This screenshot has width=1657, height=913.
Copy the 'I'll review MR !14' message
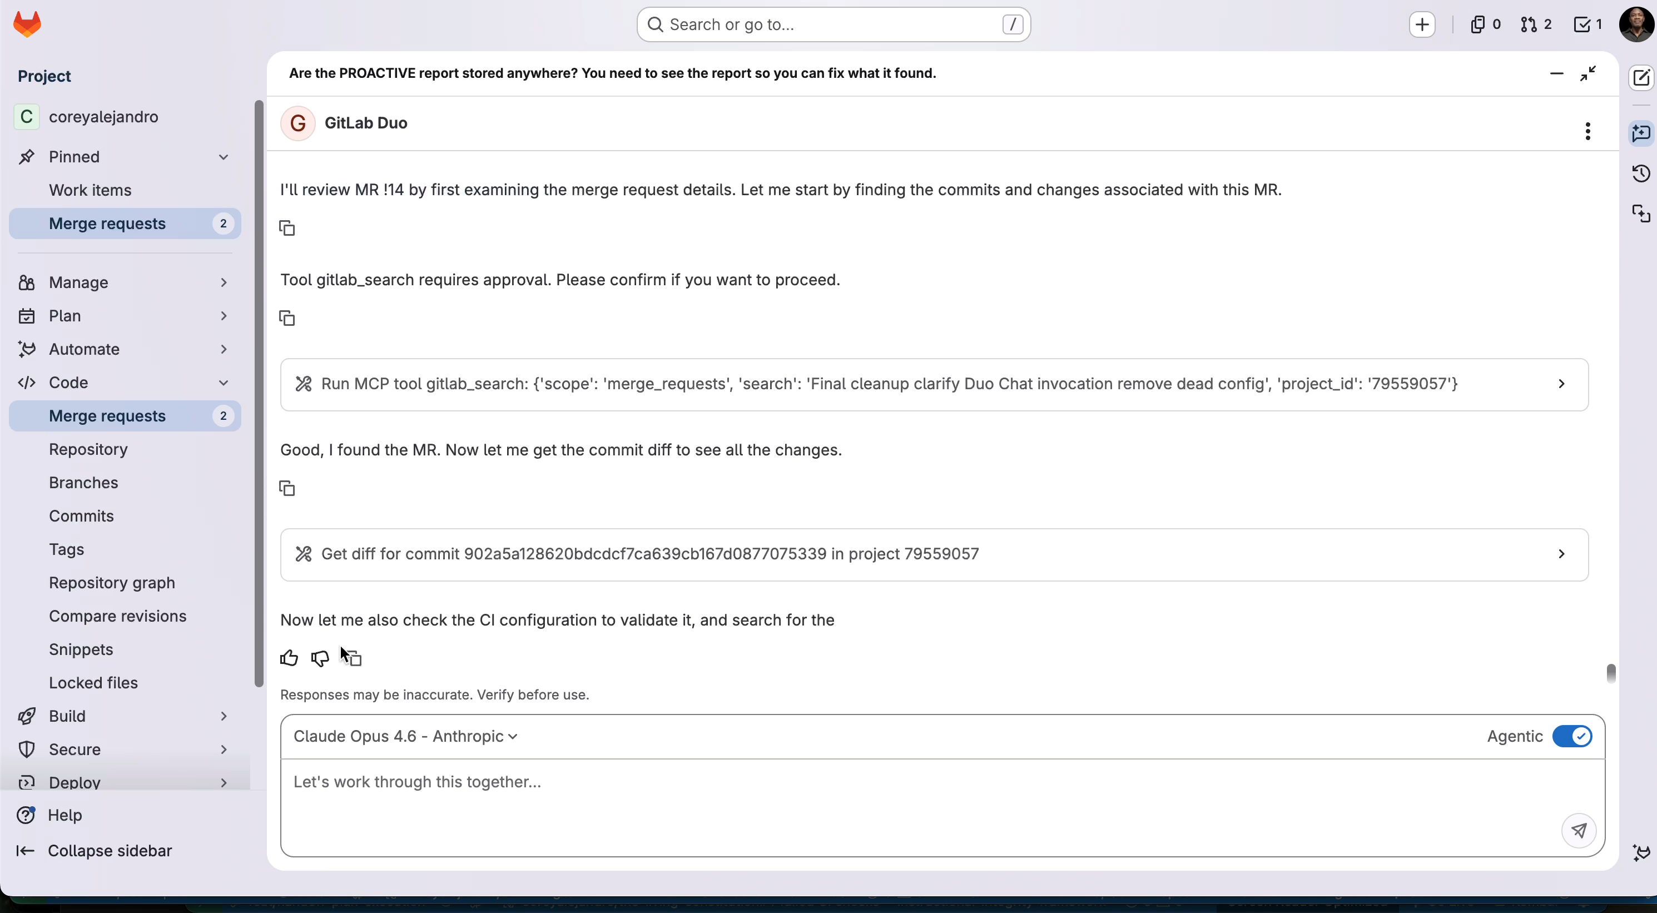click(x=287, y=228)
